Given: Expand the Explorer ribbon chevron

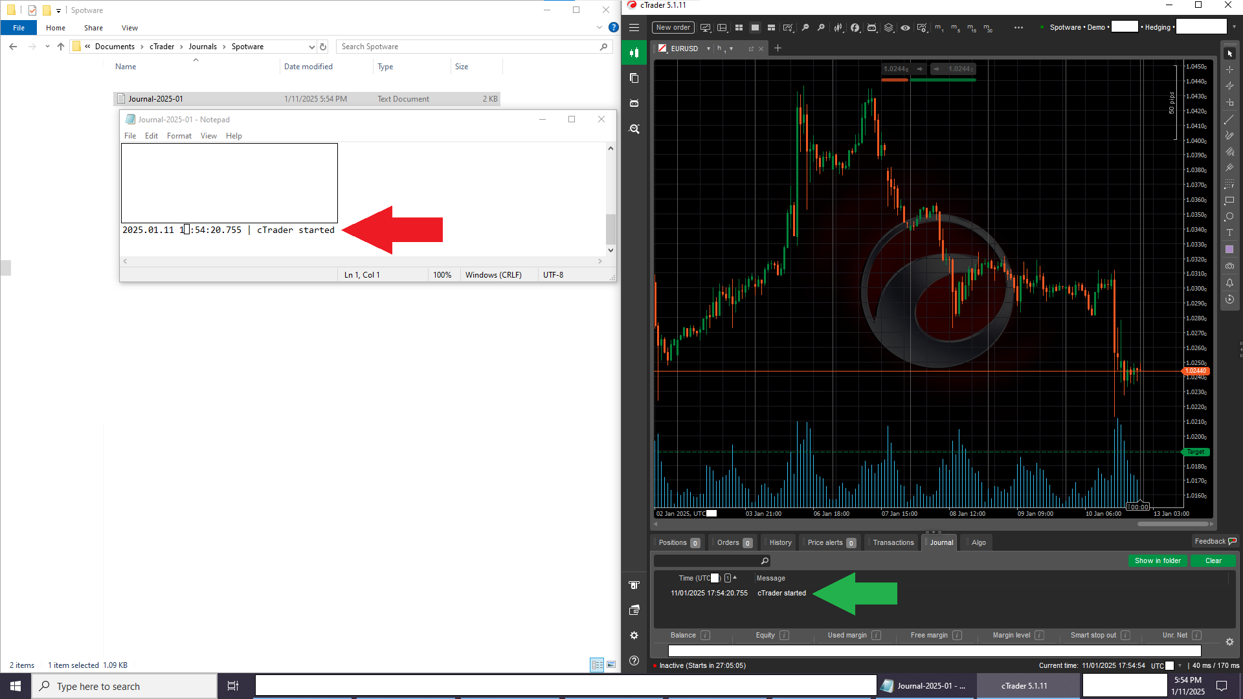Looking at the screenshot, I should (x=599, y=28).
